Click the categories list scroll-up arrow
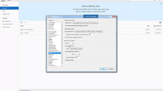Viewport: 163px width, 91px height. (x=62, y=23)
